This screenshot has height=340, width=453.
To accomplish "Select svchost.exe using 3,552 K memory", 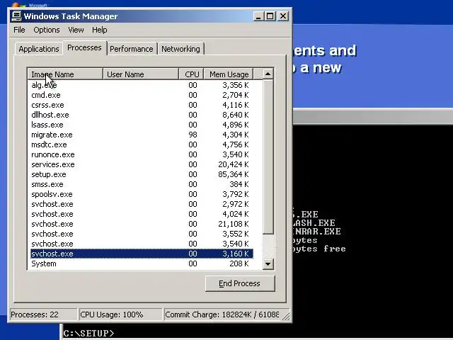I will tap(142, 234).
